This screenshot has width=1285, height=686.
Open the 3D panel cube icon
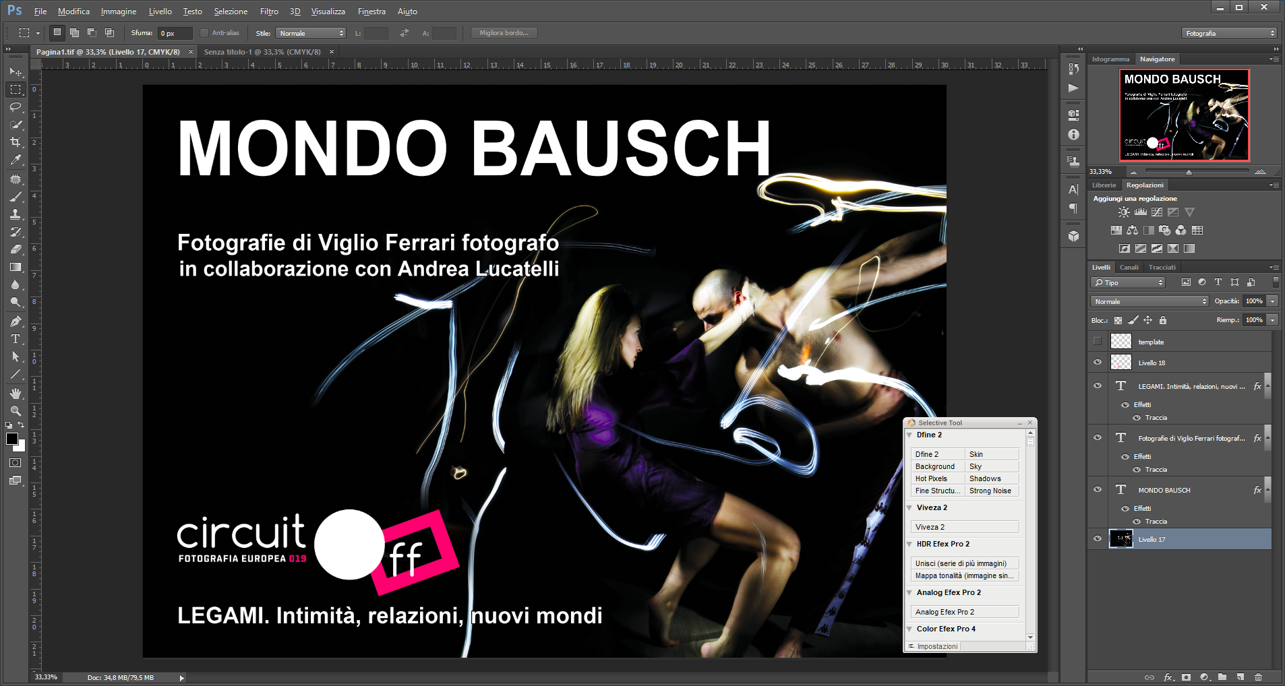1073,237
